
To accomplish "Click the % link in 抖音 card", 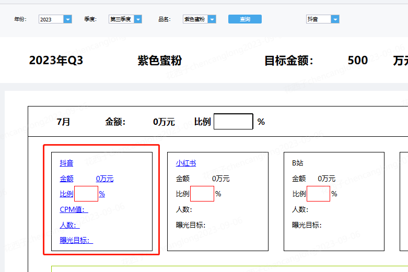I will click(x=102, y=194).
